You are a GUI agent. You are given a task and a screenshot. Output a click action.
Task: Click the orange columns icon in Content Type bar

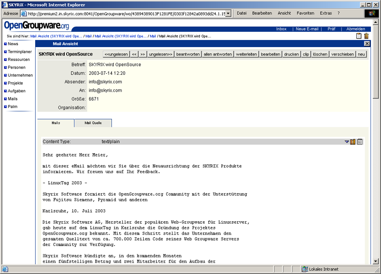click(x=353, y=142)
